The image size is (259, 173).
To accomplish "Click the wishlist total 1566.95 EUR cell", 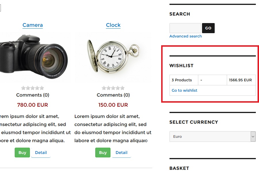I will [x=241, y=80].
